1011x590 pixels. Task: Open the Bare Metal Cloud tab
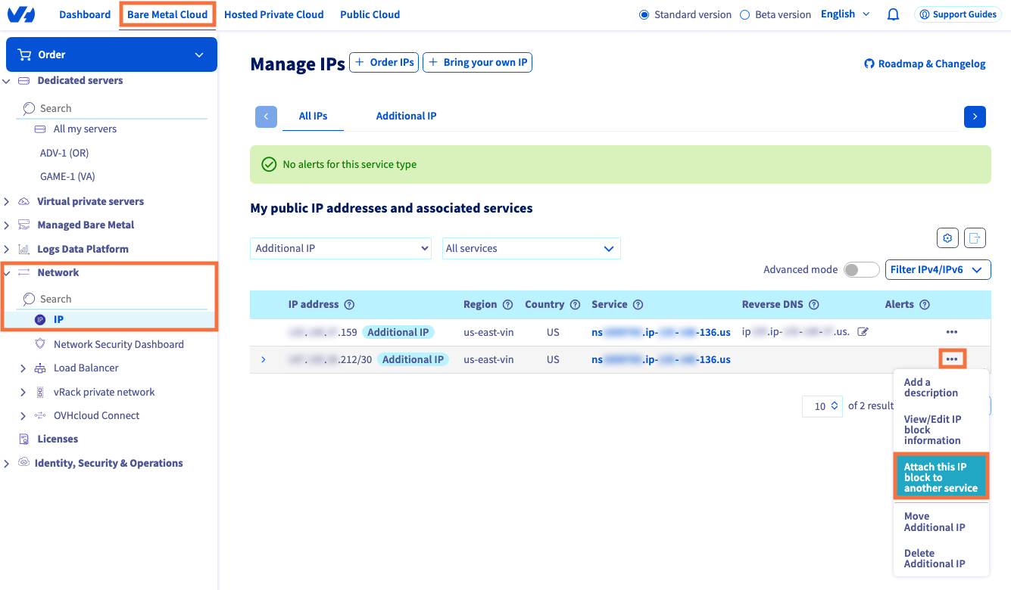click(x=167, y=14)
